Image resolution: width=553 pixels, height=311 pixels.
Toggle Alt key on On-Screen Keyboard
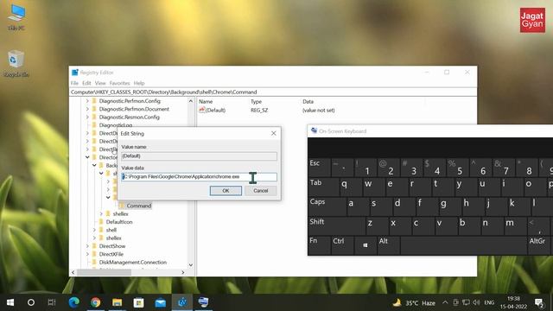point(388,245)
